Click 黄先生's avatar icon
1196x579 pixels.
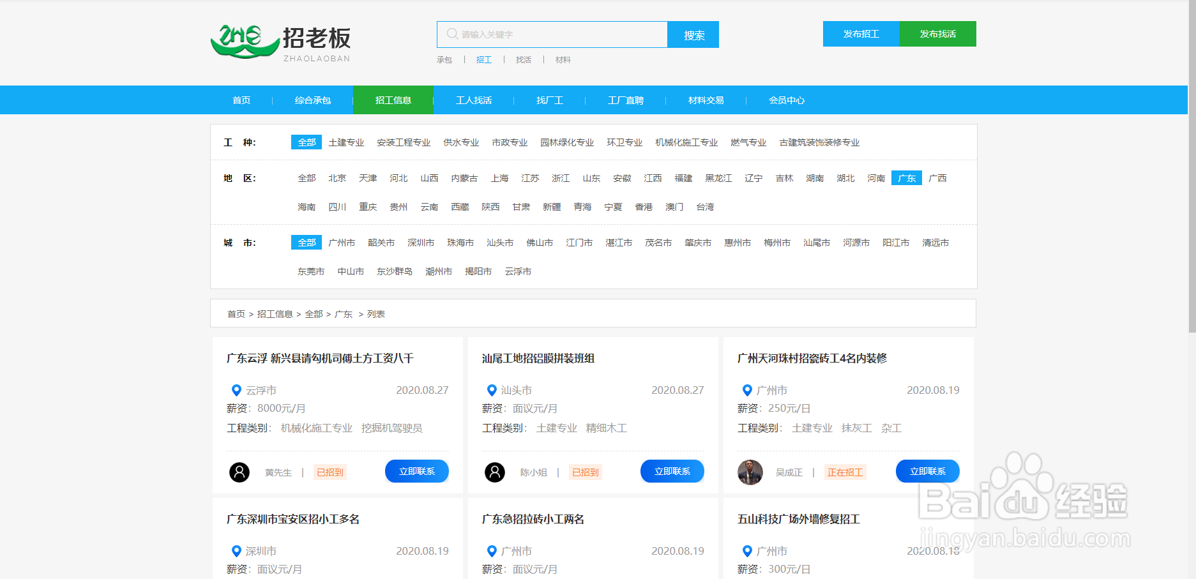tap(239, 472)
